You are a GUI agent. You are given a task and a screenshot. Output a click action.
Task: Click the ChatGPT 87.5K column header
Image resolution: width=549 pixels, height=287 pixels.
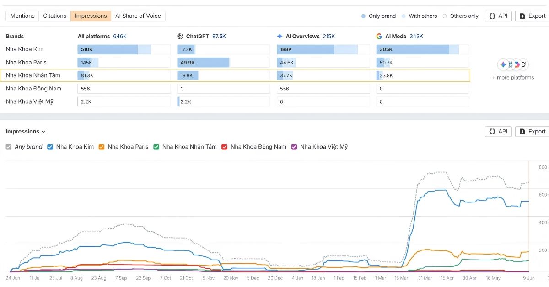click(x=201, y=37)
